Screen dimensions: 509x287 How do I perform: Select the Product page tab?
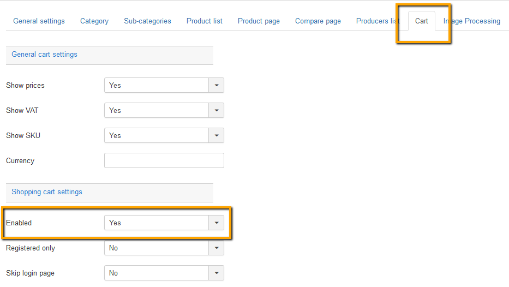(x=259, y=21)
